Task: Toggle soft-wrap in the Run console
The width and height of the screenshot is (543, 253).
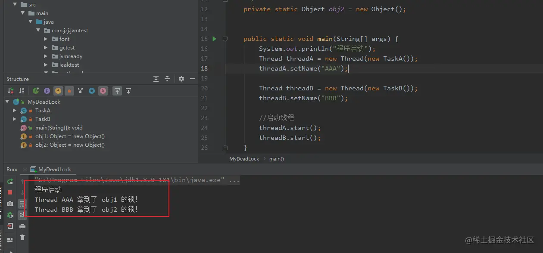Action: tap(22, 204)
